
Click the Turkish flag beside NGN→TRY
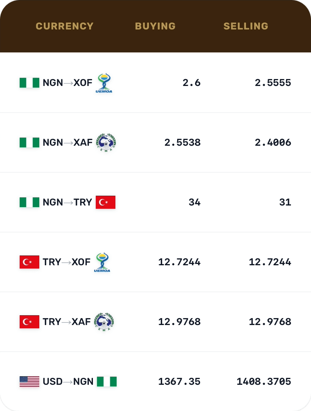(106, 202)
